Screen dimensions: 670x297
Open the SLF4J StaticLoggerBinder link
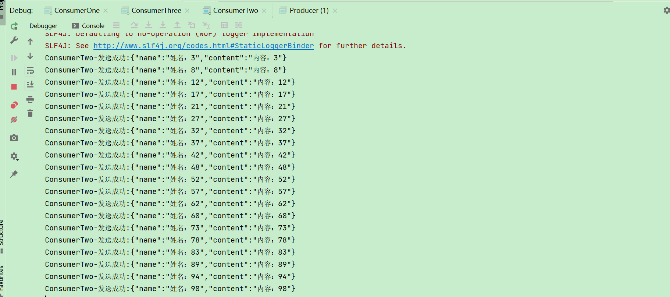[203, 46]
